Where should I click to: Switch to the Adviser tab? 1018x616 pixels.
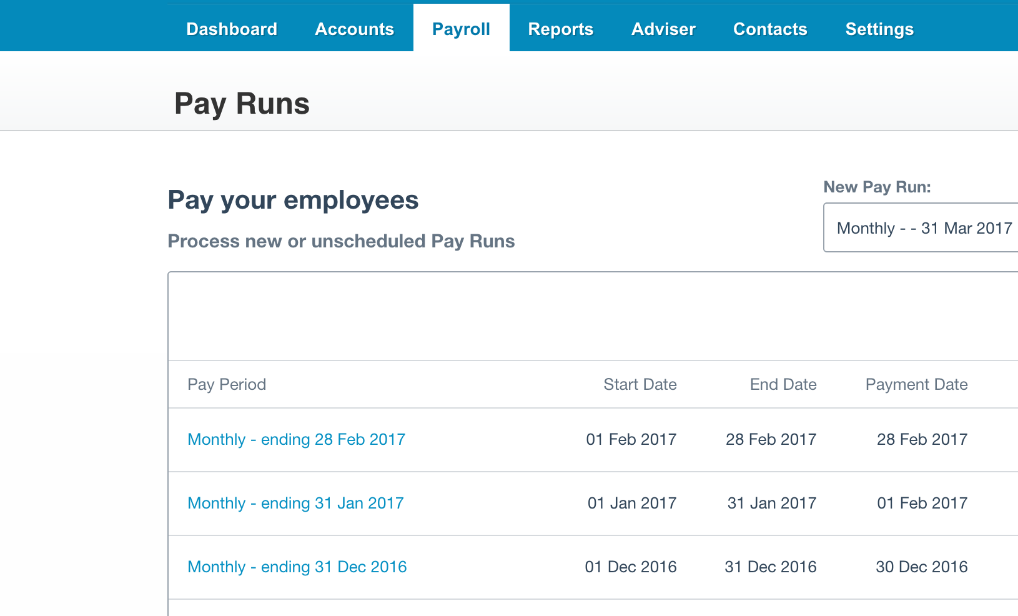(663, 29)
